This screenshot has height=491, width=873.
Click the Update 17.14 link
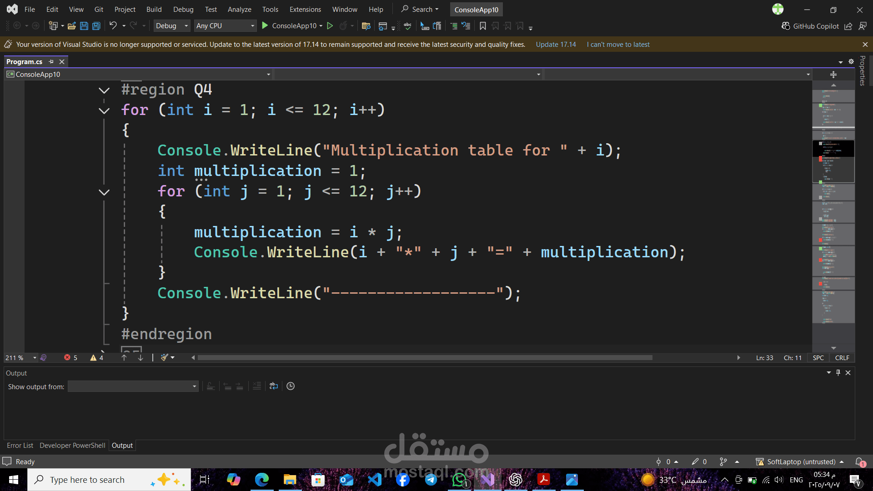(x=556, y=45)
